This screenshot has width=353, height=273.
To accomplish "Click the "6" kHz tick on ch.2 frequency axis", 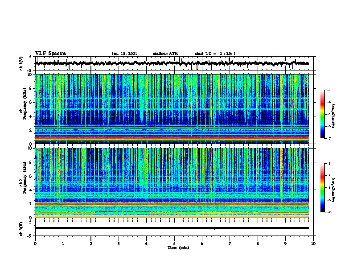I will pos(31,176).
